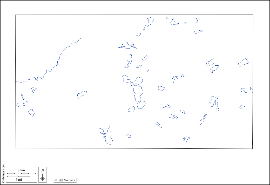Click the d-maps.com copyright text
This screenshot has width=270, height=185.
point(3,174)
